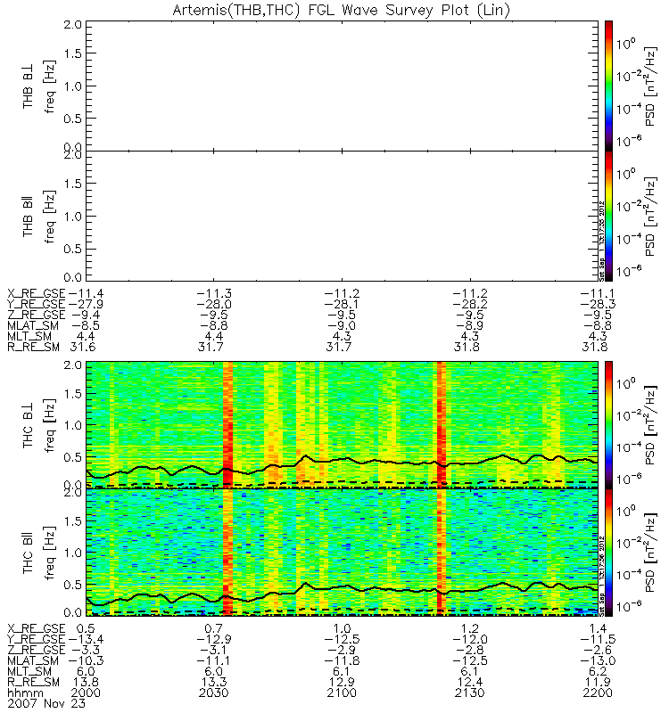This screenshot has width=669, height=713.
Task: Click the 'hhmm' row label
Action: coord(26,693)
